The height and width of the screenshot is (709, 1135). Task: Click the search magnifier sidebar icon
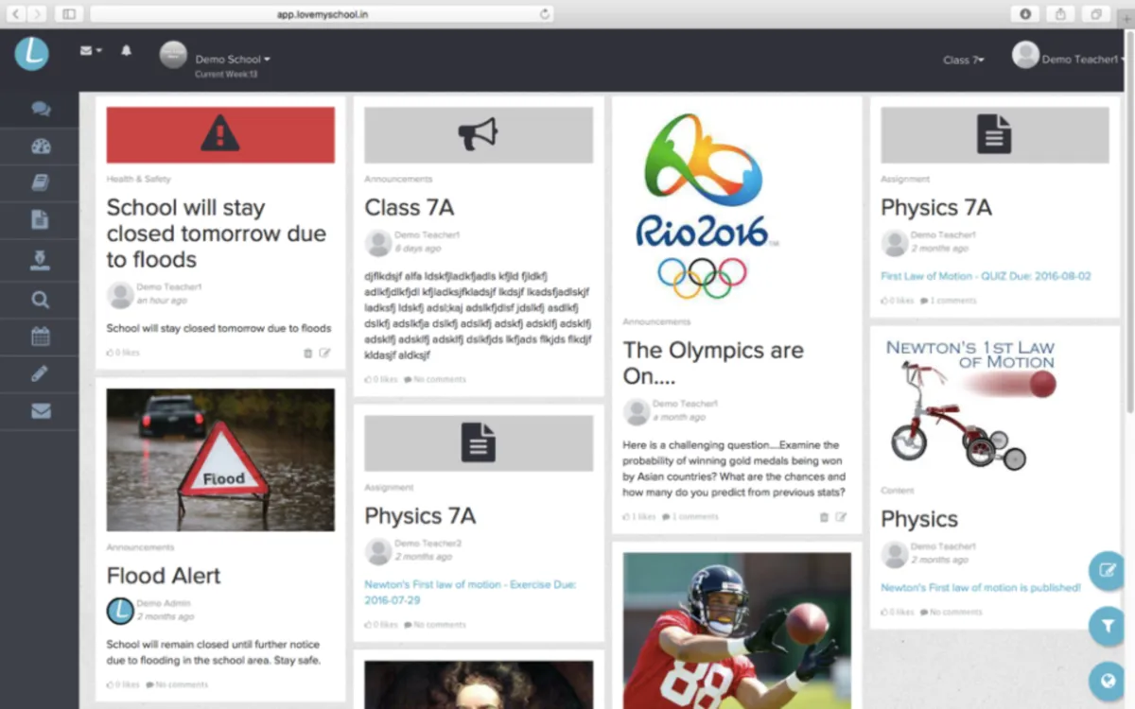point(40,300)
